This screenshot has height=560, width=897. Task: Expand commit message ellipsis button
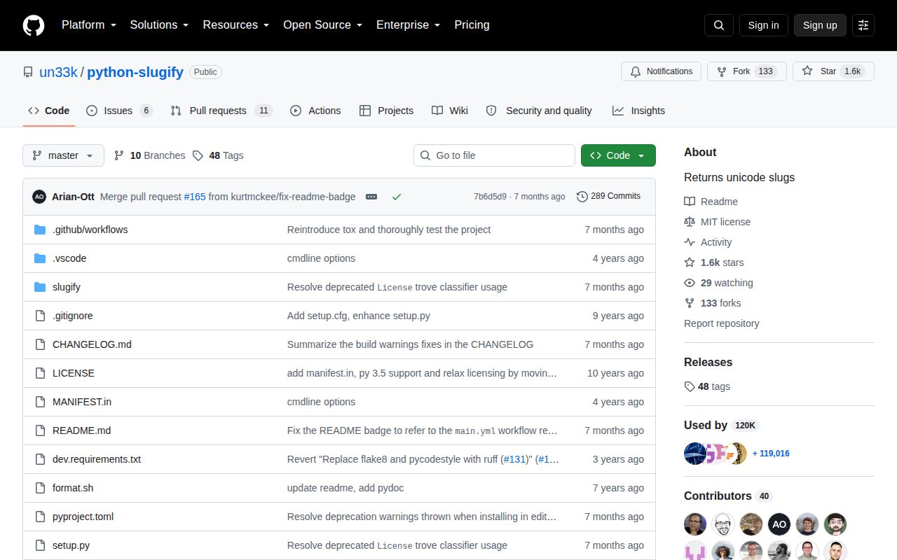(x=371, y=197)
